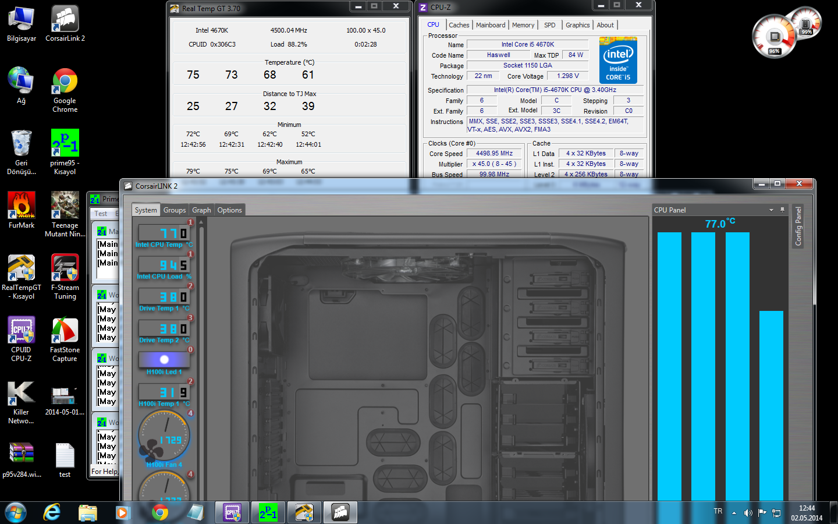
Task: Click the shortest fourth CPU core temperature bar
Action: click(771, 406)
